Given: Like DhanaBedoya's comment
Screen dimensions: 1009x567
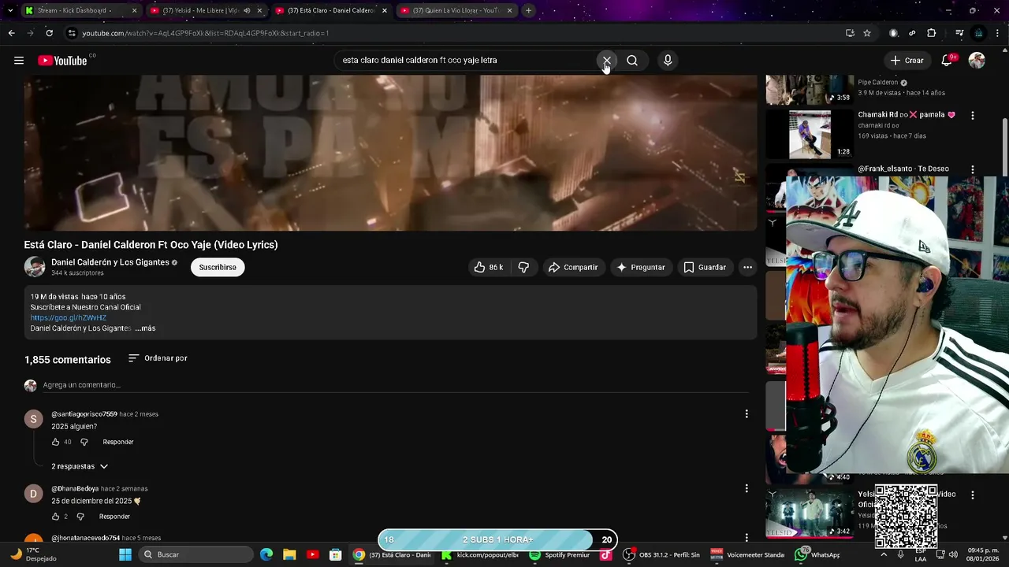Looking at the screenshot, I should 55,517.
